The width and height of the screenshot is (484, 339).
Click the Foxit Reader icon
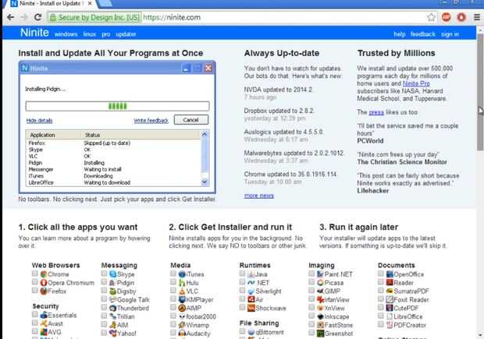[390, 299]
